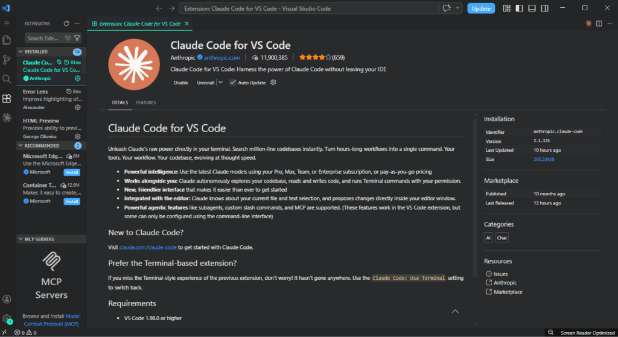Viewport: 618px width, 337px height.
Task: Open manage gear for HTML Preview
Action: pyautogui.click(x=78, y=137)
